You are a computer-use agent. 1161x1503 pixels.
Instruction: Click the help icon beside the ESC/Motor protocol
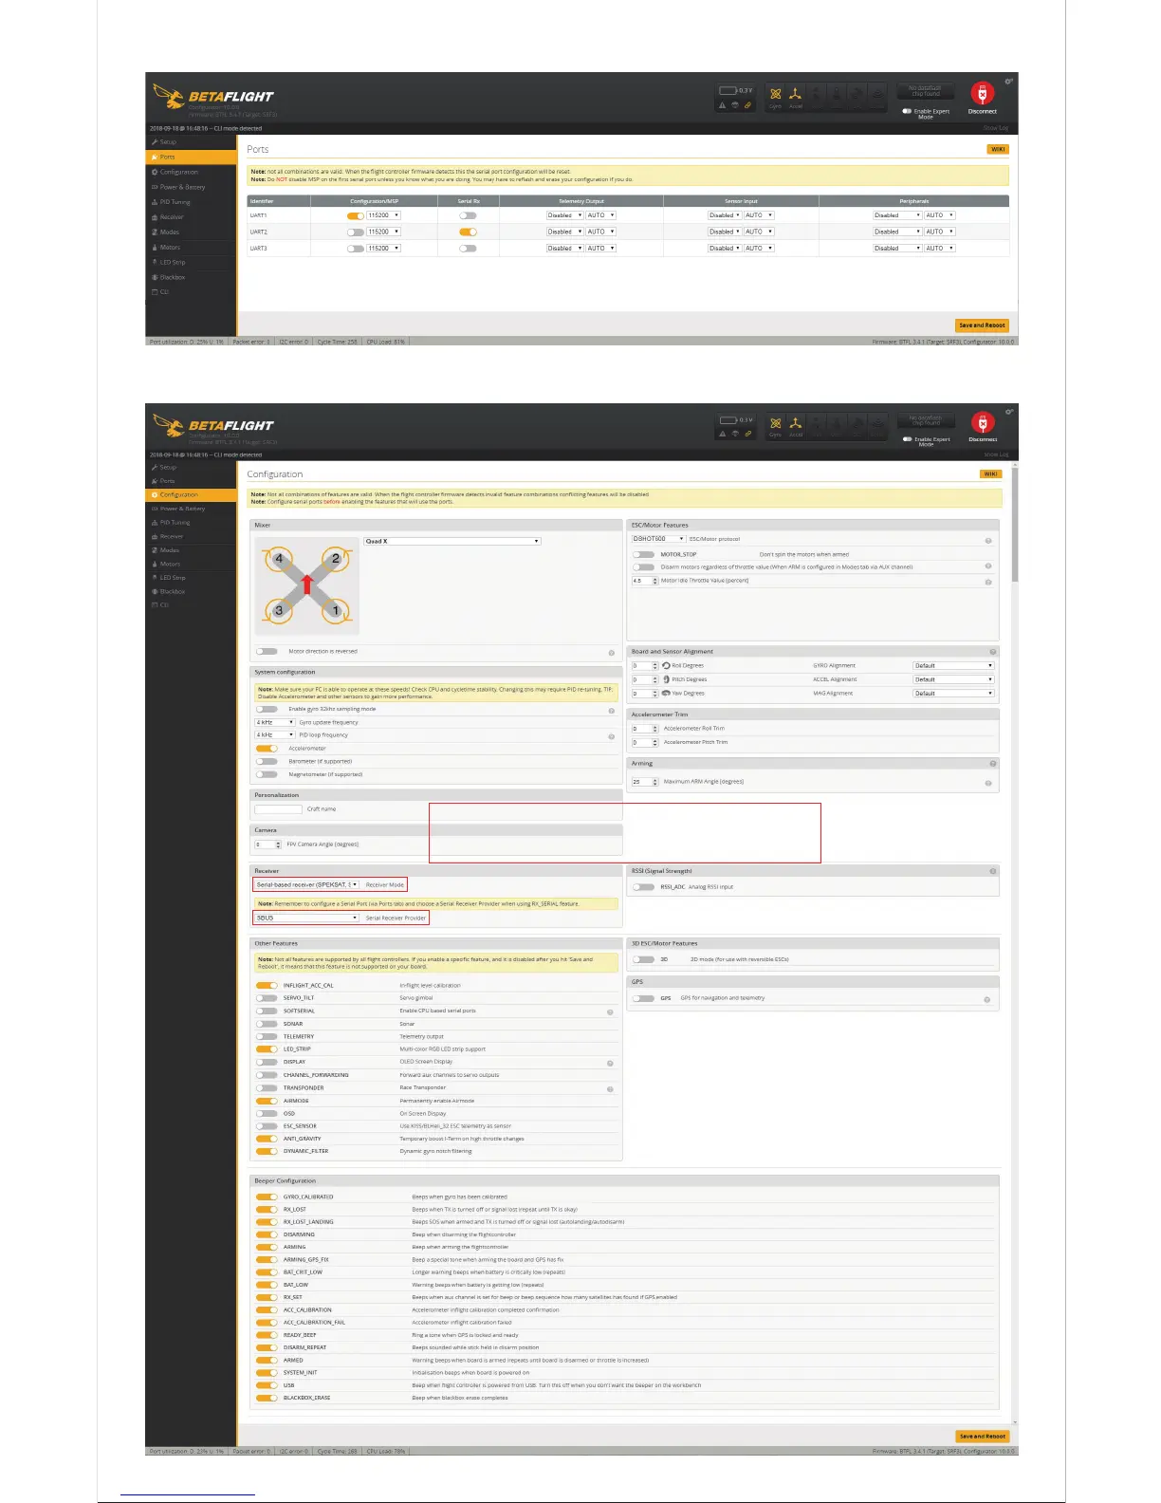click(x=988, y=540)
